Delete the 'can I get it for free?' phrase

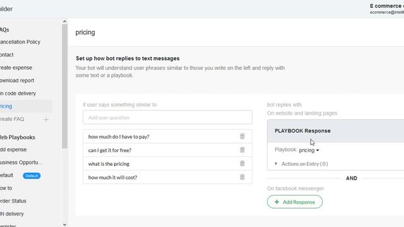[x=242, y=150]
